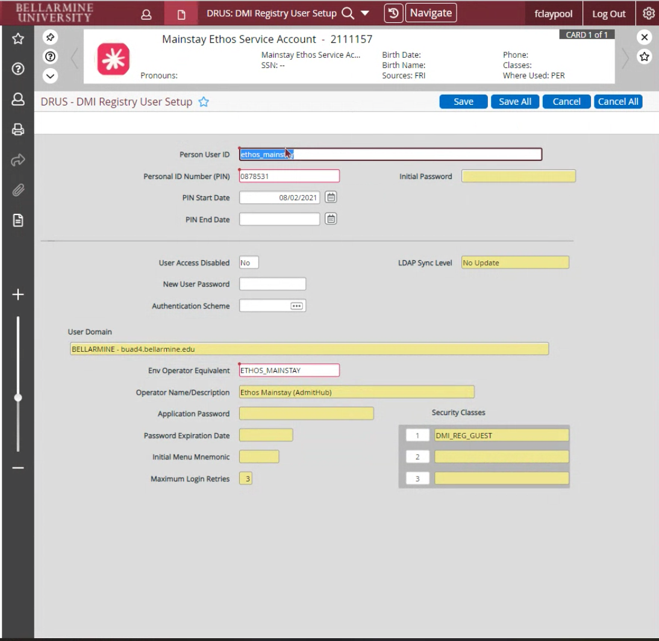659x641 pixels.
Task: Collapse the context card with chevron
Action: click(50, 76)
